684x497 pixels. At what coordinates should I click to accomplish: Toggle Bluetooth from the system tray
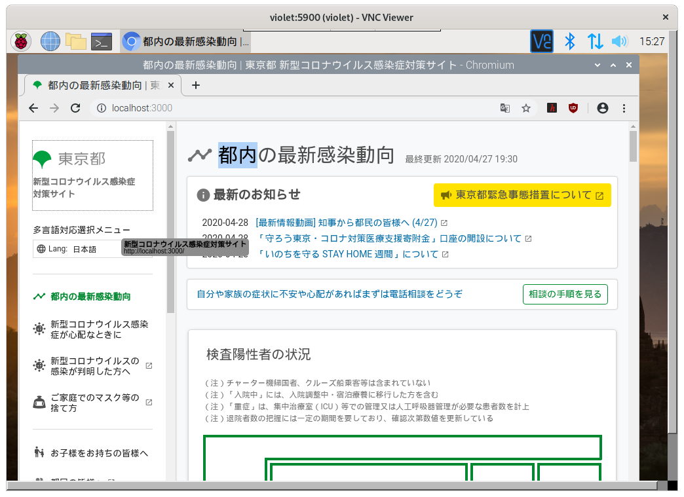click(569, 41)
